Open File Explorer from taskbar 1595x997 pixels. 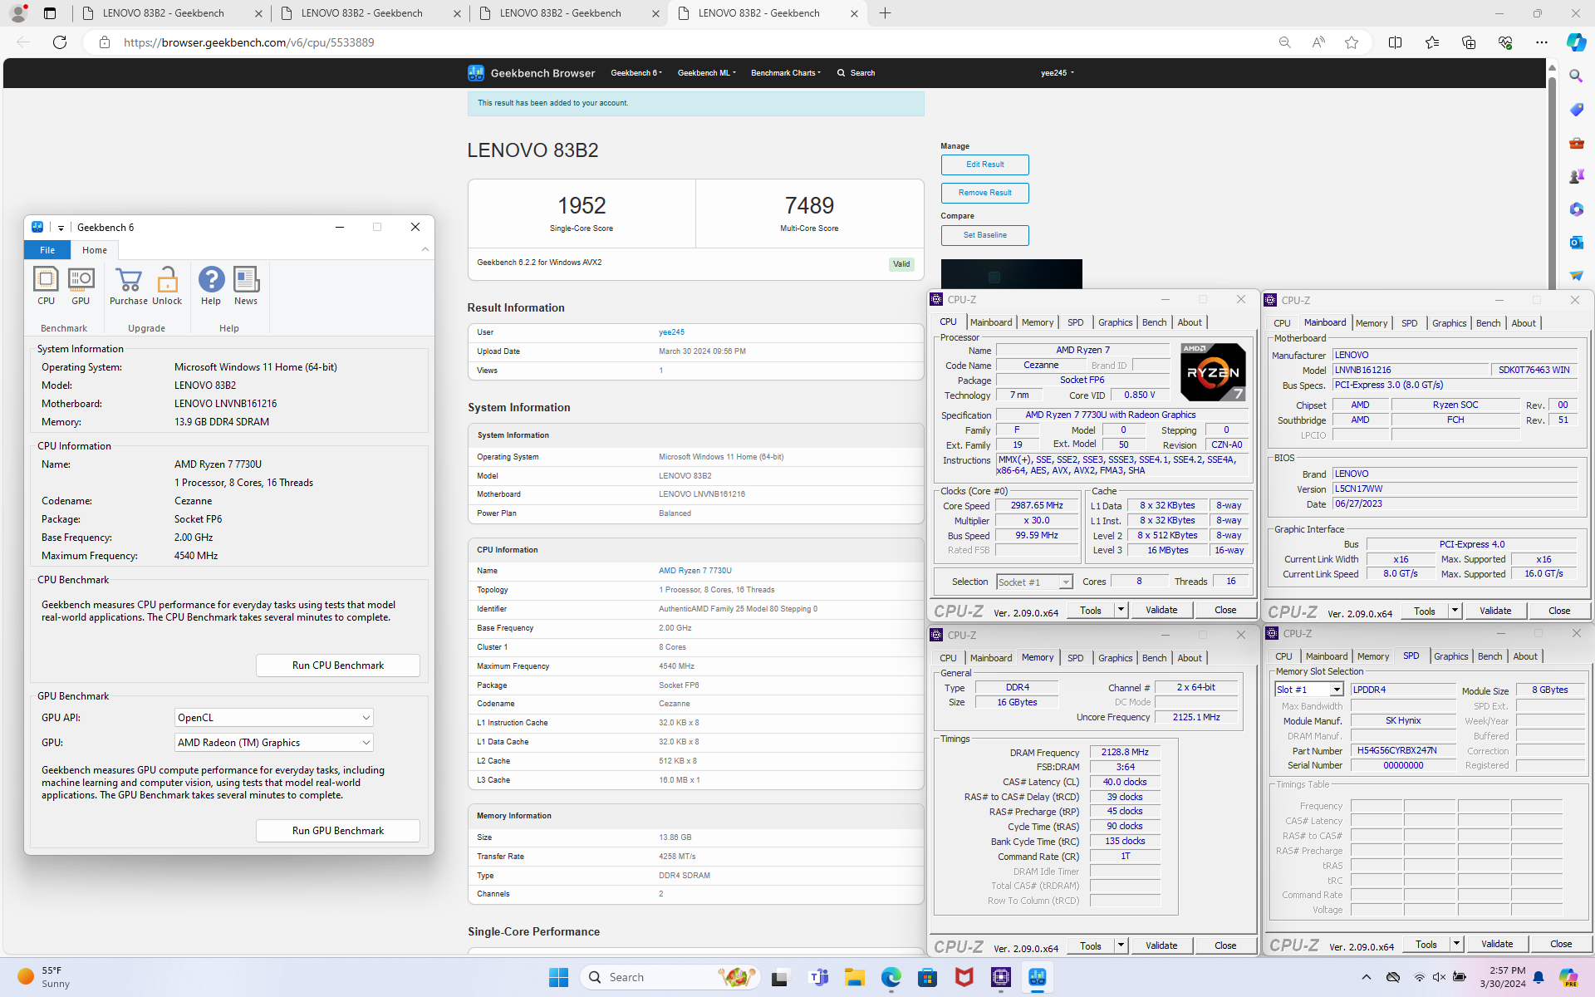tap(855, 977)
